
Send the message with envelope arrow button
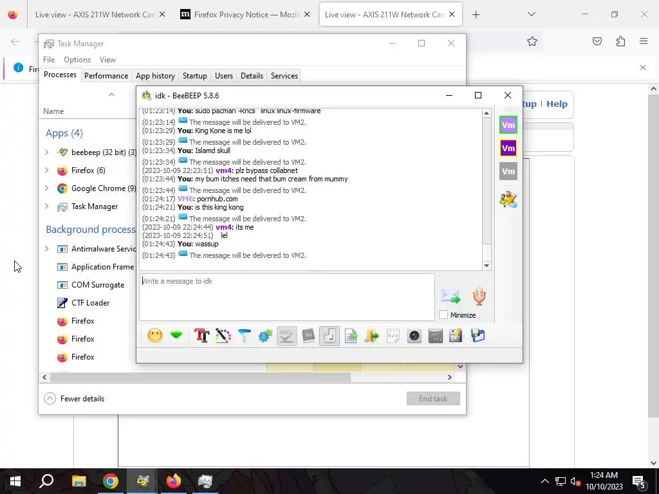(x=450, y=296)
